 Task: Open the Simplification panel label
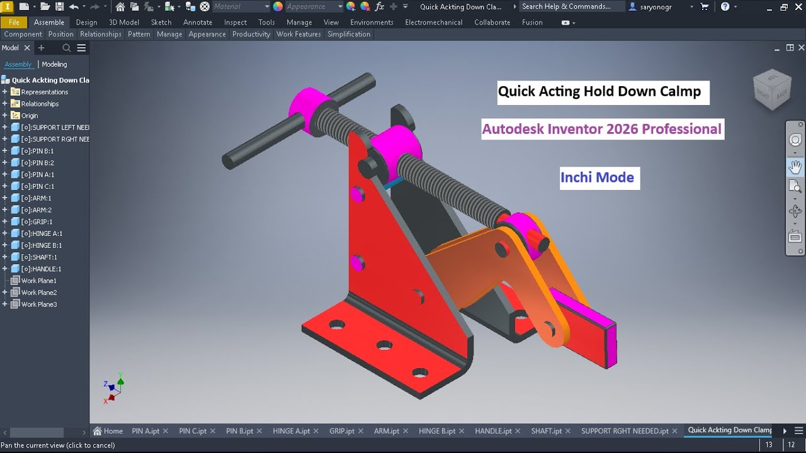349,34
